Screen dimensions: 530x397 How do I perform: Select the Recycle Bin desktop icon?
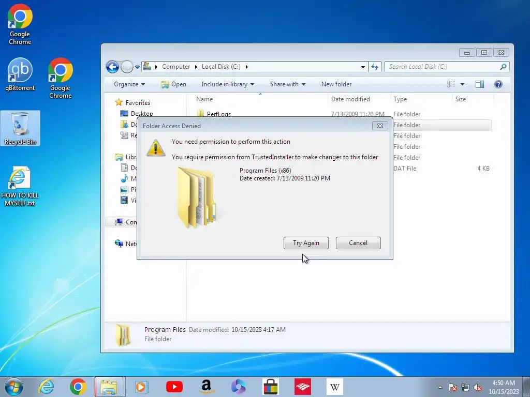[20, 128]
